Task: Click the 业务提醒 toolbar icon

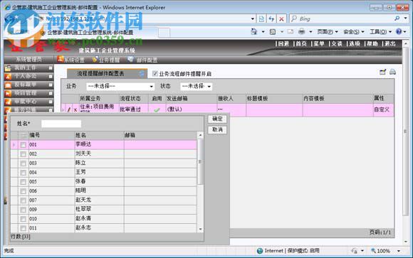Action: pyautogui.click(x=95, y=60)
